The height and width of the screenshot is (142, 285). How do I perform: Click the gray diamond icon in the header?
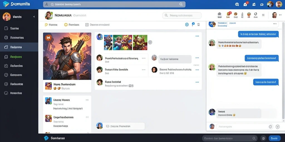tap(255, 15)
